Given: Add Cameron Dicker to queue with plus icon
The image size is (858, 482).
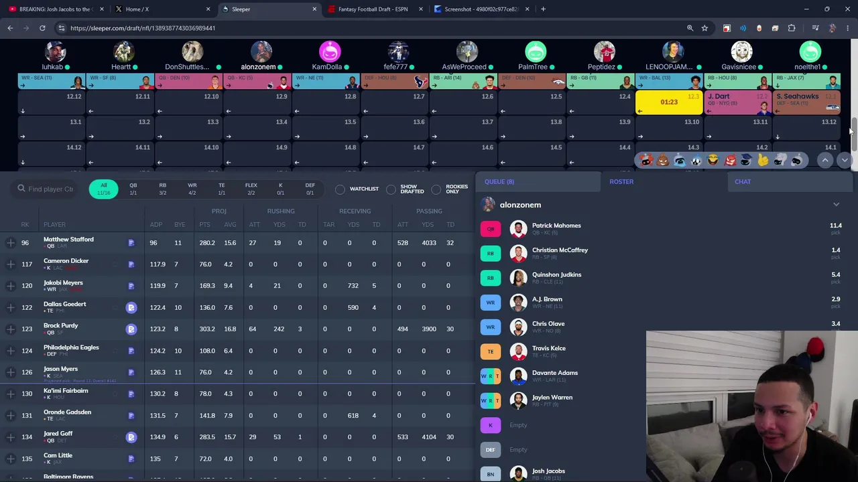Looking at the screenshot, I should click(x=11, y=264).
